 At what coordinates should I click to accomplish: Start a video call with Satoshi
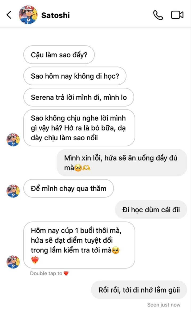177,15
